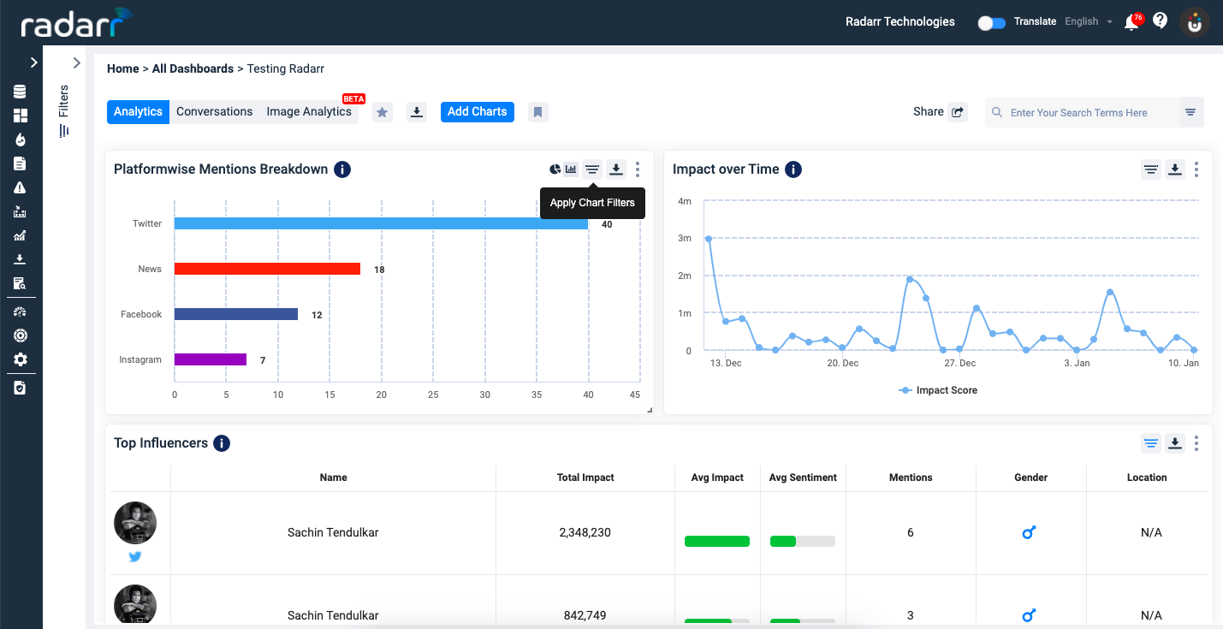Toggle the Translate switch
The width and height of the screenshot is (1223, 629).
[x=992, y=22]
